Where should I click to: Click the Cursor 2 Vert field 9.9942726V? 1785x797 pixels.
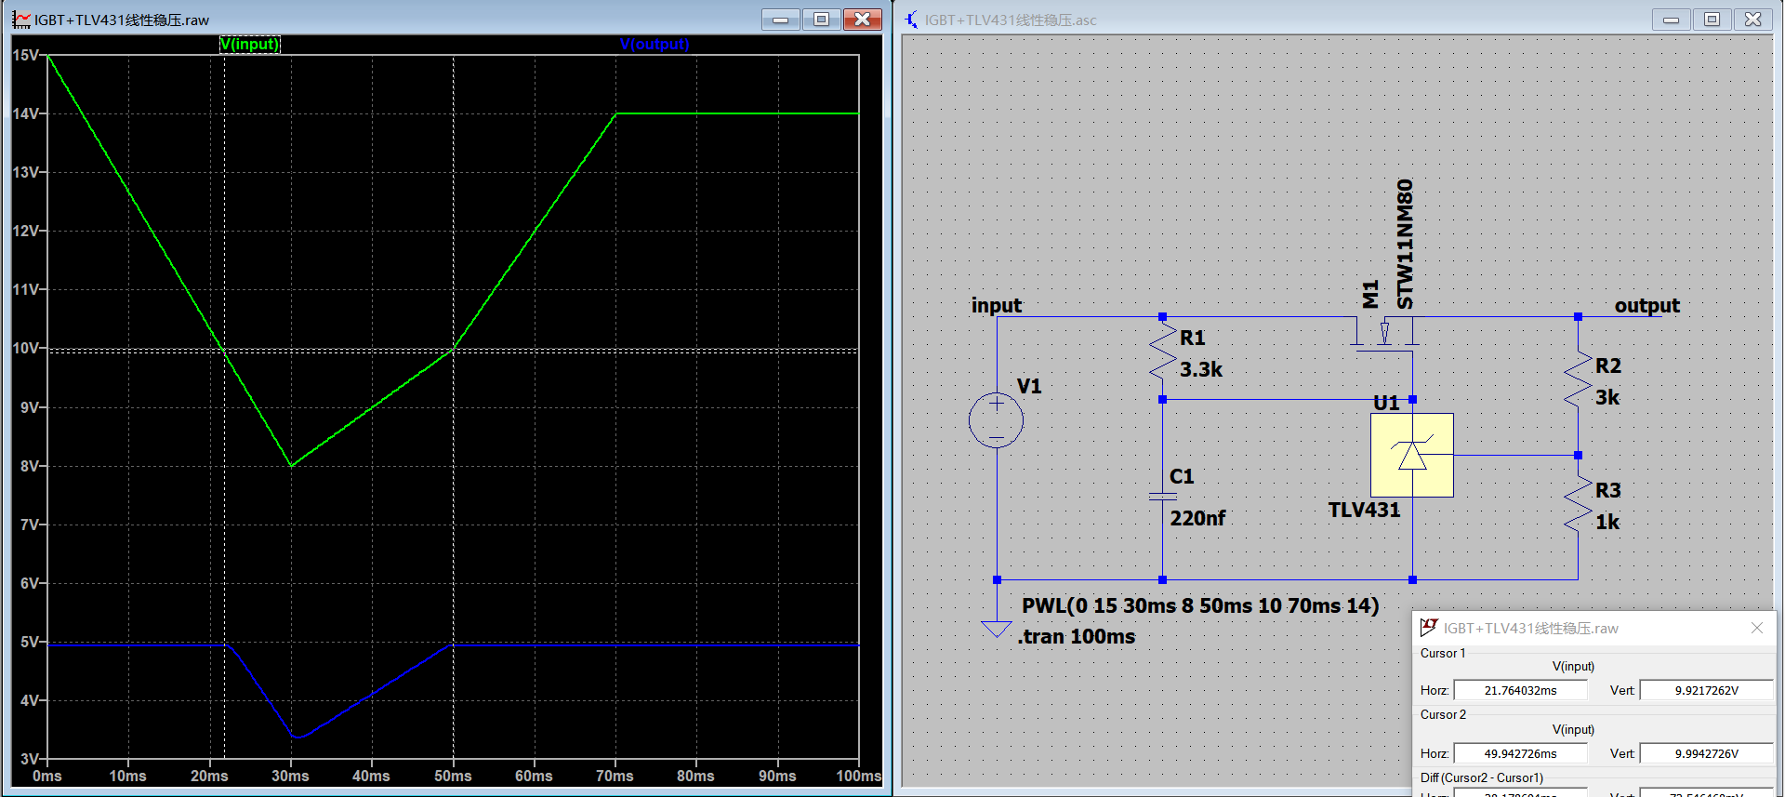[x=1706, y=753]
